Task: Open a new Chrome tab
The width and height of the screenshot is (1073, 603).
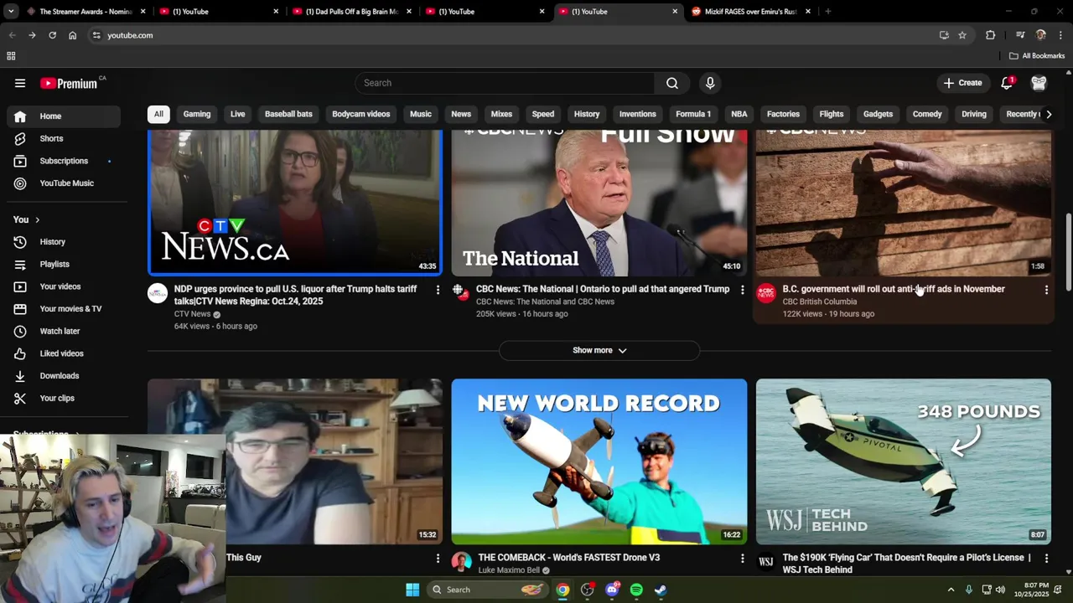Action: click(x=827, y=12)
